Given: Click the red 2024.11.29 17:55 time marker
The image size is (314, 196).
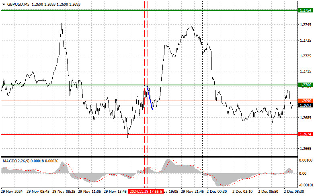Looking at the screenshot, I should point(146,192).
